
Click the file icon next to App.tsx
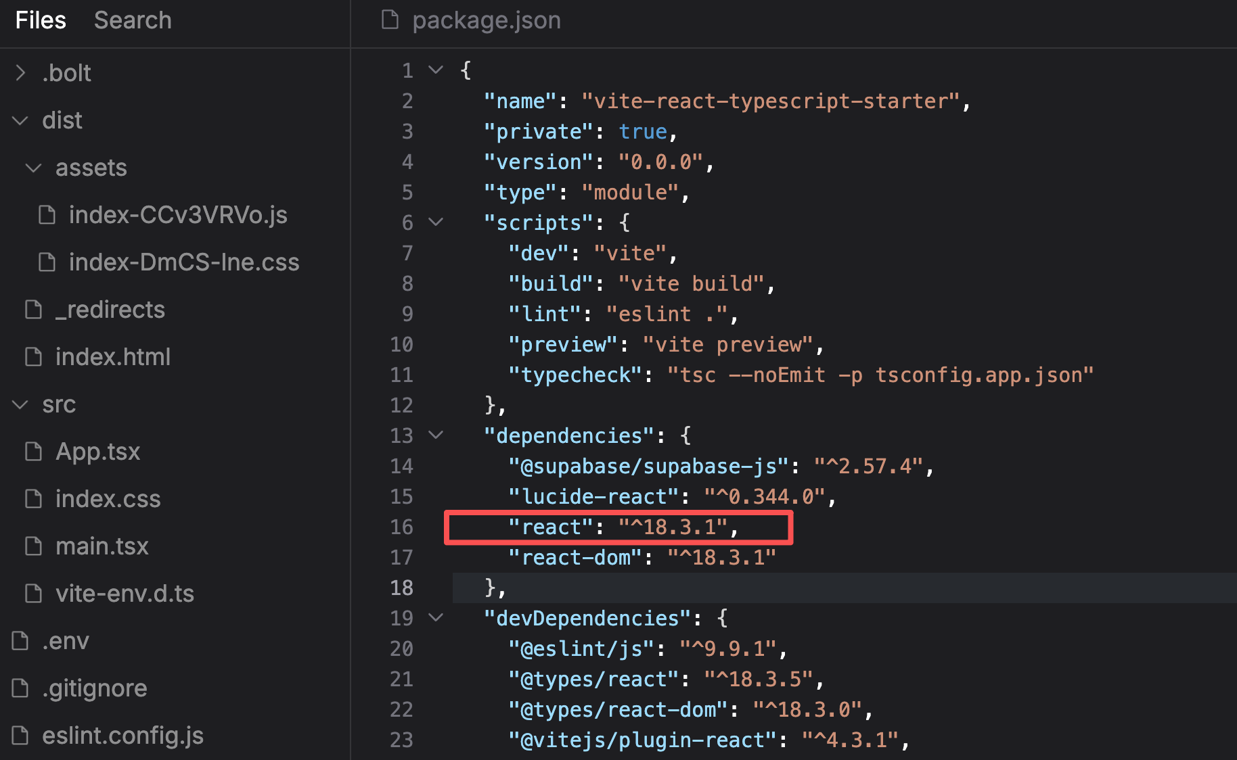[33, 451]
